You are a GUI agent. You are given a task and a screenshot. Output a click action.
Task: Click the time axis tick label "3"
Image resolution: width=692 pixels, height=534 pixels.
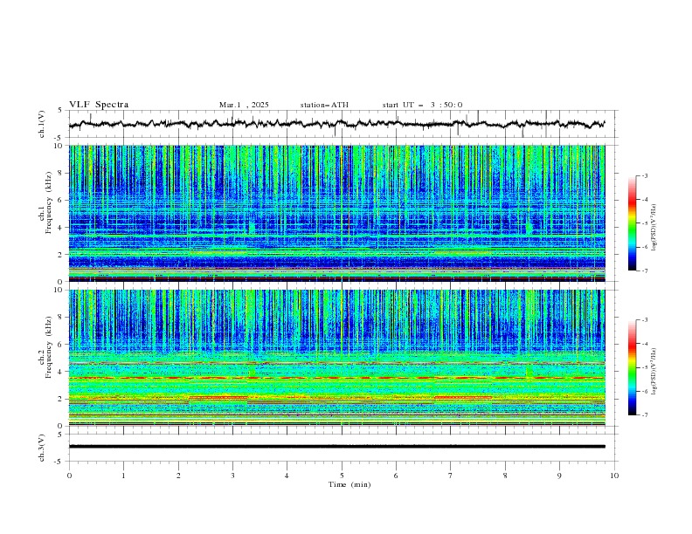point(233,476)
